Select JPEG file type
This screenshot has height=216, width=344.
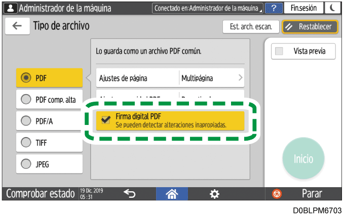coord(49,164)
